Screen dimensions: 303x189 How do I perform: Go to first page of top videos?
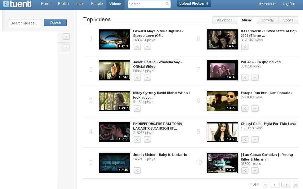(x=265, y=185)
